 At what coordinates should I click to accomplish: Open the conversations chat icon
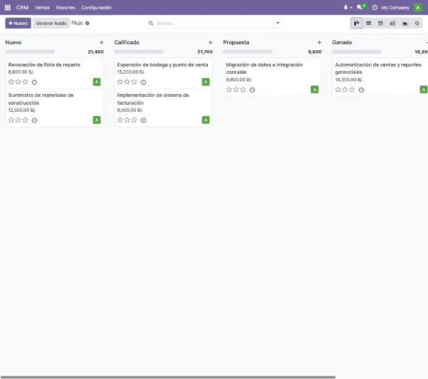pos(360,7)
